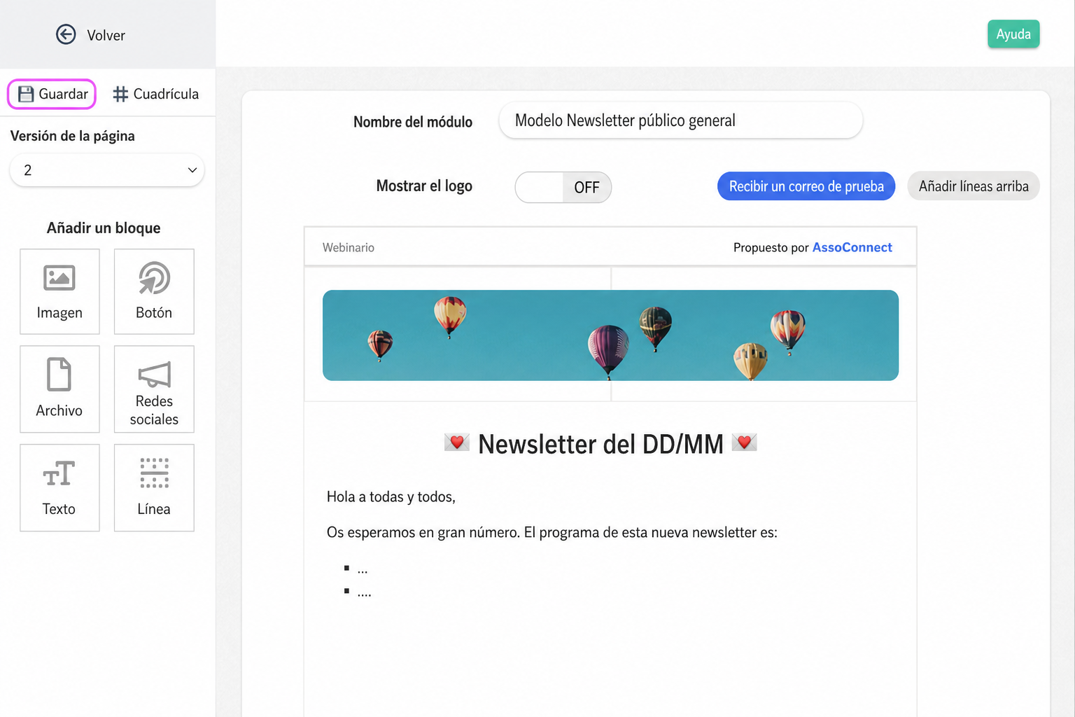
Task: Click the 'Nombre del módulo' label
Action: [x=413, y=122]
